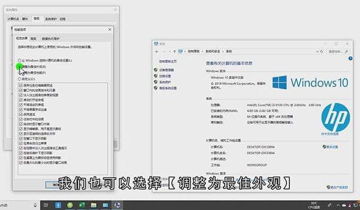Viewport: 360px width, 210px height.
Task: Open the 高级系统设置 link
Action: tap(168, 88)
